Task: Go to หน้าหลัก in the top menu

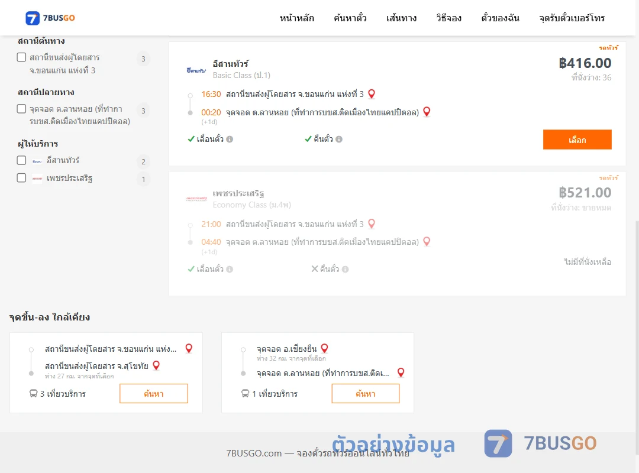Action: coord(296,18)
